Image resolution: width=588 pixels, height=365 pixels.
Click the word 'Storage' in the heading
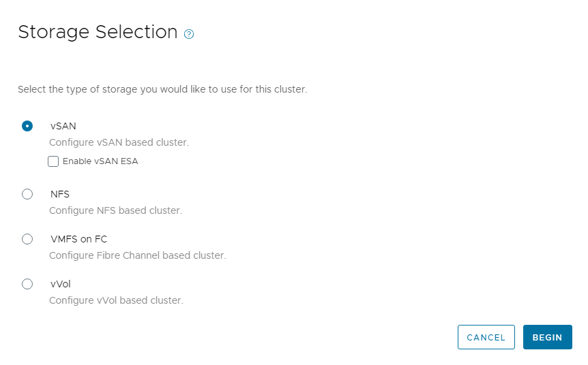click(54, 32)
